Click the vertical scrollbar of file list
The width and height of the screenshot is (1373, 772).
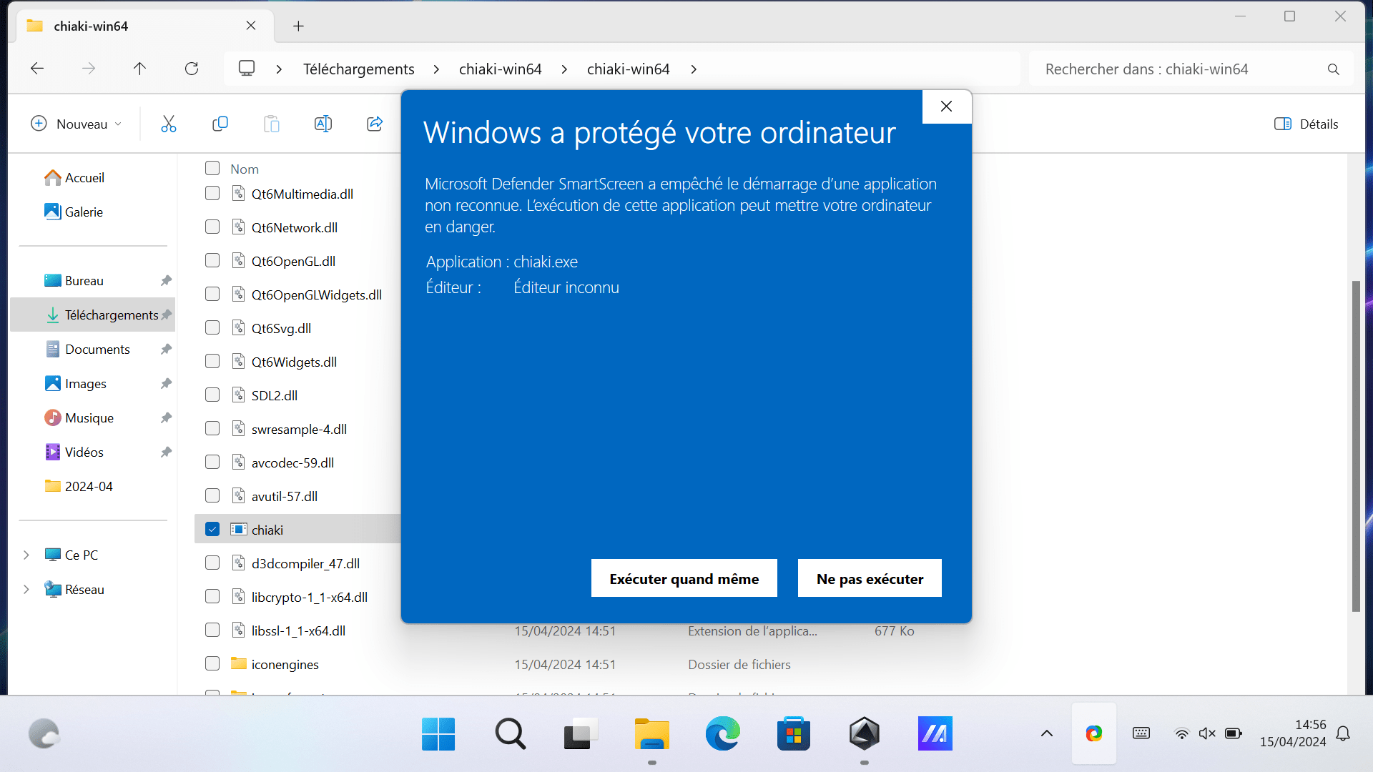point(1355,446)
